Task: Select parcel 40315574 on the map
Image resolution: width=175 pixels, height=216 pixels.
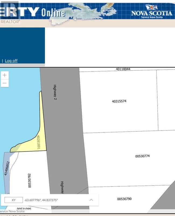Action: click(119, 101)
